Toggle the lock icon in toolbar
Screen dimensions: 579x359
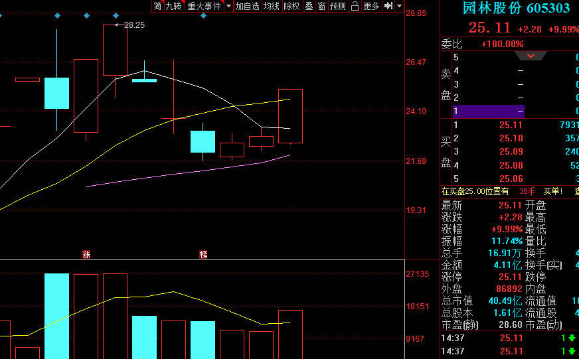[x=355, y=6]
